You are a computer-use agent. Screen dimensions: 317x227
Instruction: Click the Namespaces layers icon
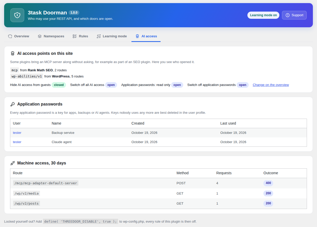pos(40,36)
